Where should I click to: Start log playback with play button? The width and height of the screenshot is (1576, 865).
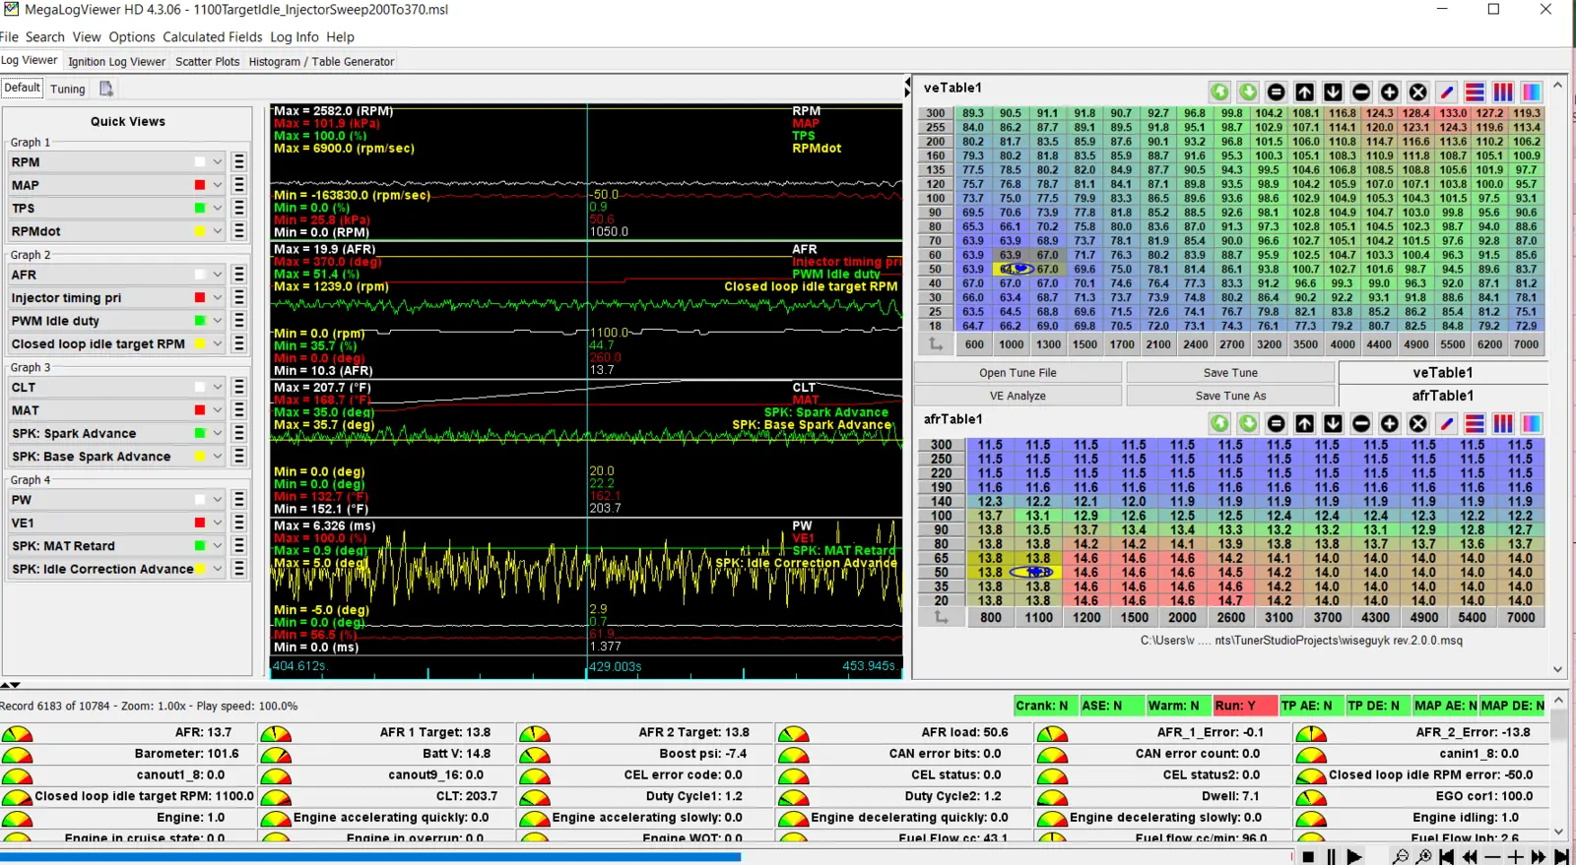1354,857
